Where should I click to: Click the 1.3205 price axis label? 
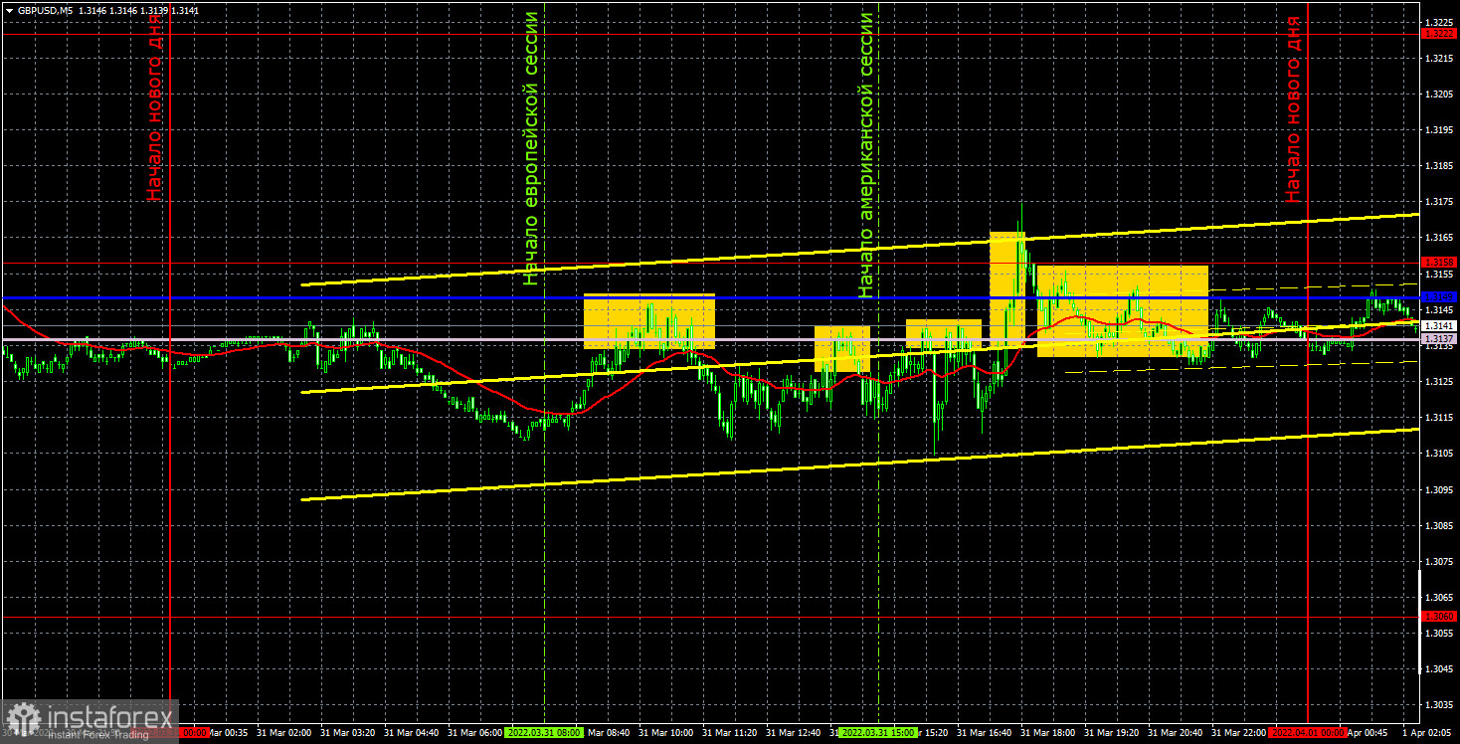click(x=1439, y=94)
